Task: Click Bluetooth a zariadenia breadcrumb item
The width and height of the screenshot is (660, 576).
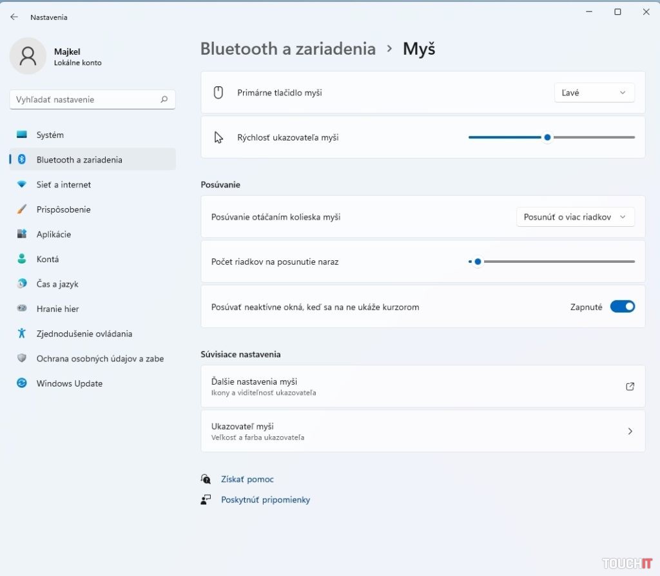Action: click(287, 48)
